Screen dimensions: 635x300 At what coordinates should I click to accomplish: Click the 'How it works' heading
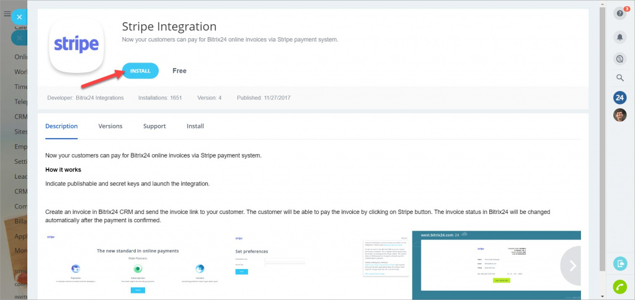(63, 169)
